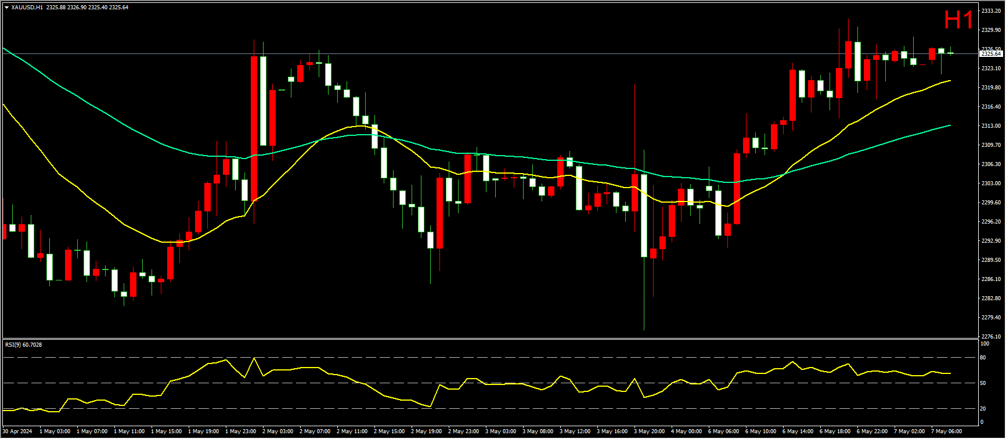
Task: Click the 7 May 06:00 time label
Action: coord(947,431)
